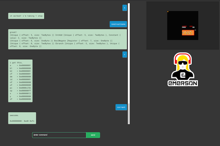
Task: Click the pc register line 0x0000c256
Action: tap(20, 87)
